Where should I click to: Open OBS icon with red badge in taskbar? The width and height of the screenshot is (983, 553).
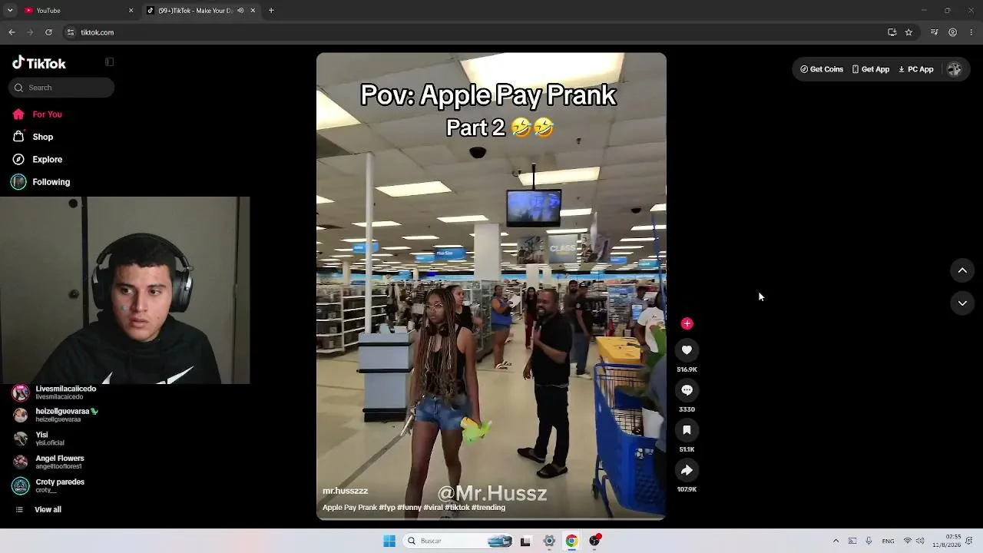[594, 541]
